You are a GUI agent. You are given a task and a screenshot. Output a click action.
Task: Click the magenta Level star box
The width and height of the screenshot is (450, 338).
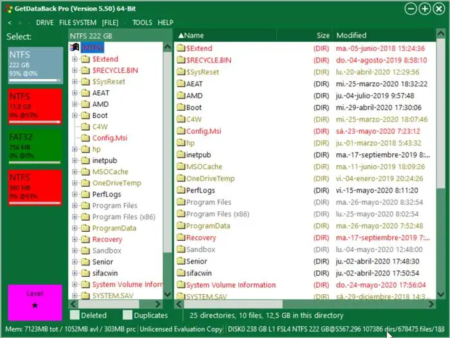tap(35, 303)
